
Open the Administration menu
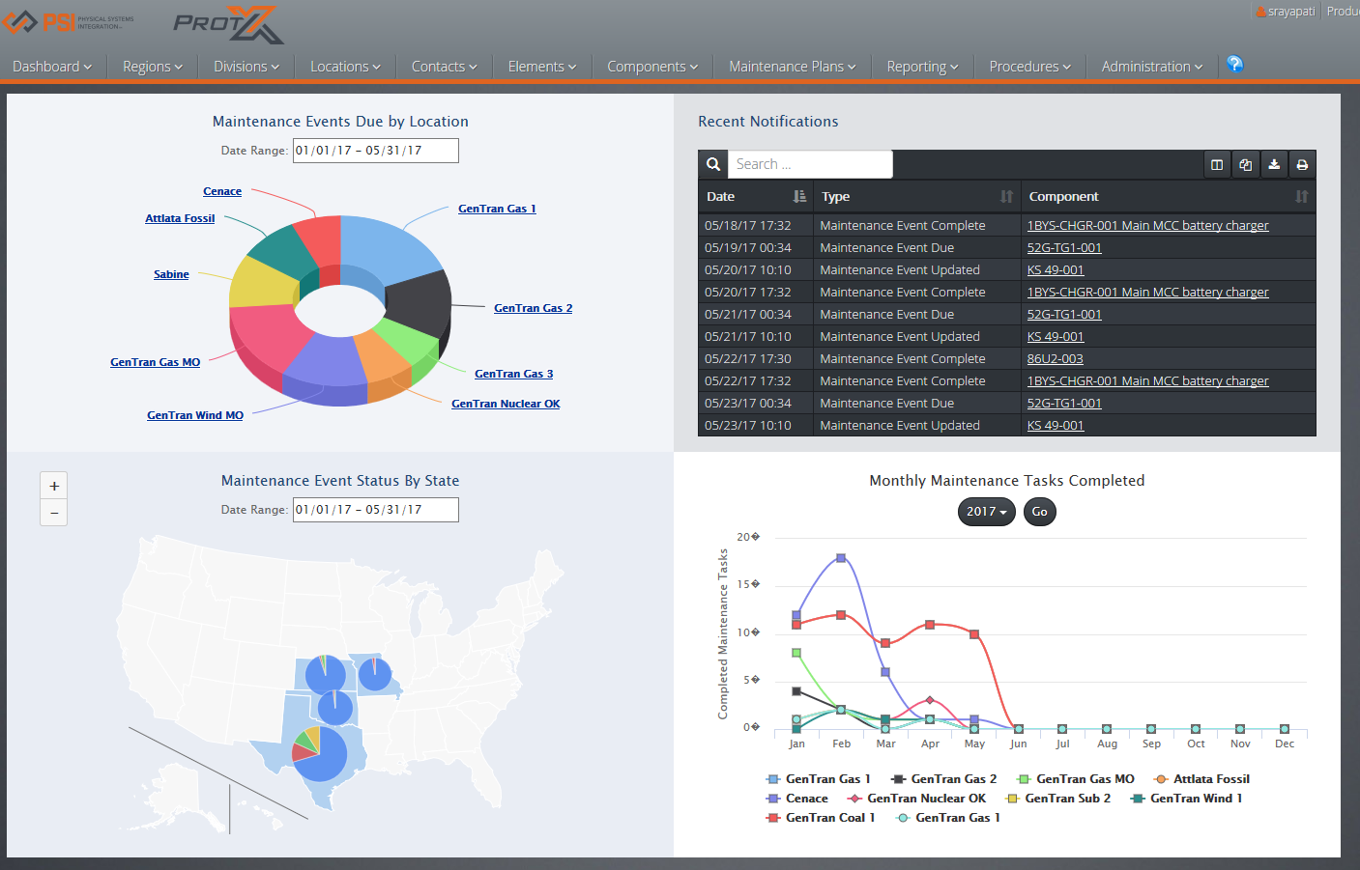click(1152, 67)
